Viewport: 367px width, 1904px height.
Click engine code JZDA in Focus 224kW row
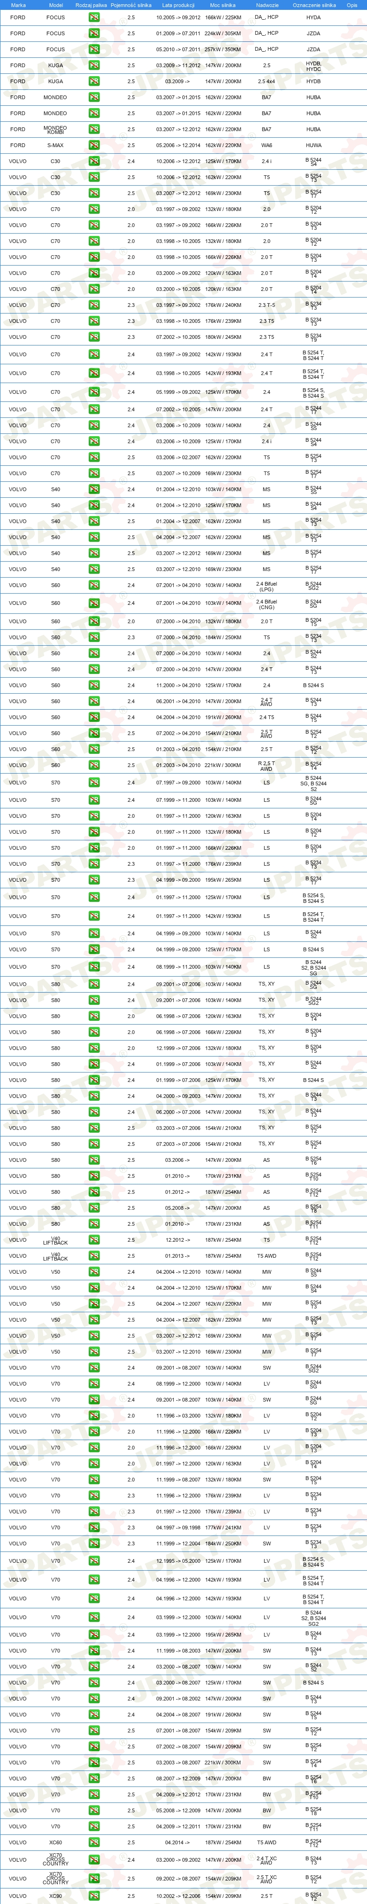click(313, 33)
